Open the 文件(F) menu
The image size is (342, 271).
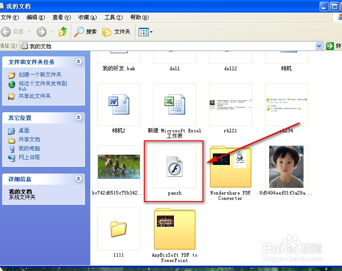(x=10, y=17)
